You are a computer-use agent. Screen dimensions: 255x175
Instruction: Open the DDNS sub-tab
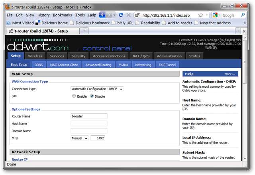coord(39,65)
